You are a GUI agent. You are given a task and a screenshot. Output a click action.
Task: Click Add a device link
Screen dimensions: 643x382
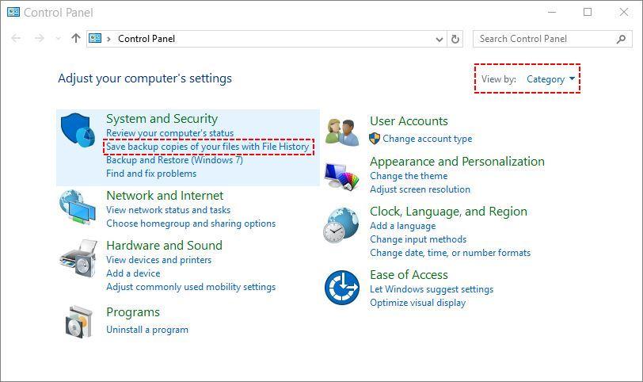(x=133, y=273)
